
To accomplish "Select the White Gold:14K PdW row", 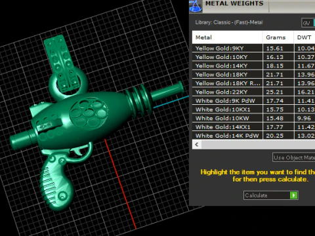I will pyautogui.click(x=253, y=136).
